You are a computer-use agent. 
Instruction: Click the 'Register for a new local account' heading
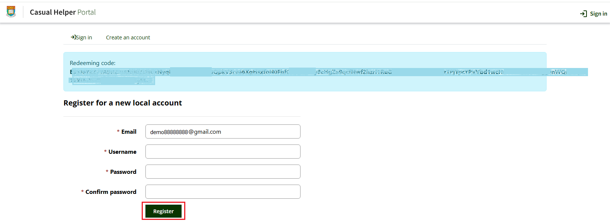coord(123,103)
